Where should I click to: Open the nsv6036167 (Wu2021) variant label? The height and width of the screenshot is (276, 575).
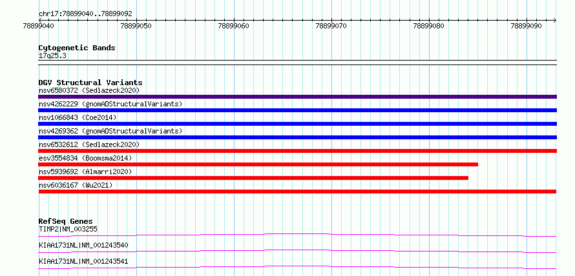coord(76,185)
